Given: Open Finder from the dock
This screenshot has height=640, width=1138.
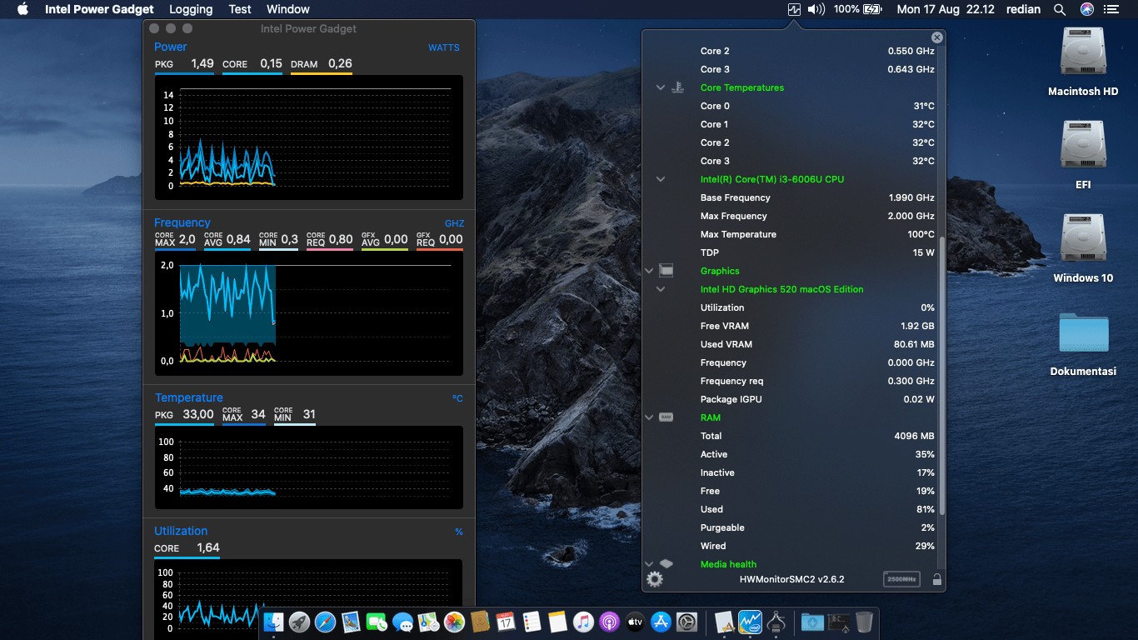Looking at the screenshot, I should coord(274,622).
